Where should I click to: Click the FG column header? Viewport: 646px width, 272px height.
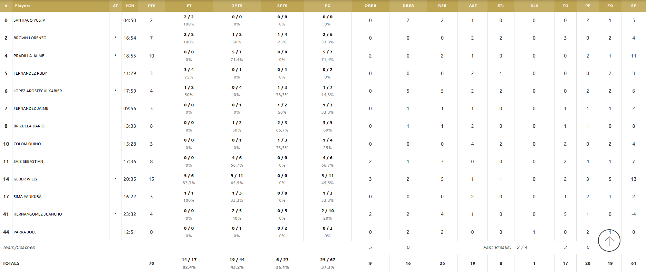tap(328, 6)
